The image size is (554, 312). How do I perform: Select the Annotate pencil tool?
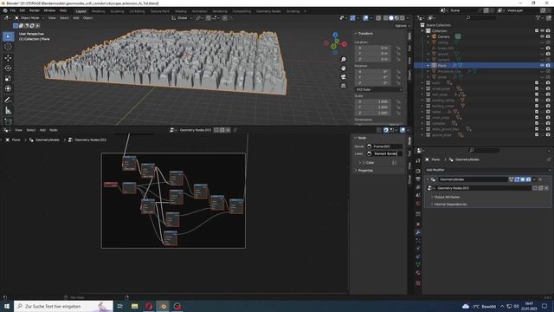point(8,100)
